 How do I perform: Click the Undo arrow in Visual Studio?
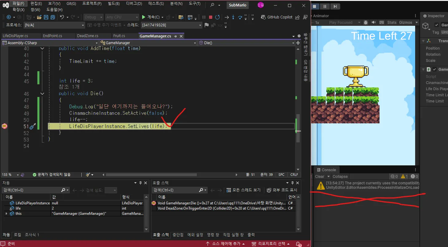click(x=62, y=17)
